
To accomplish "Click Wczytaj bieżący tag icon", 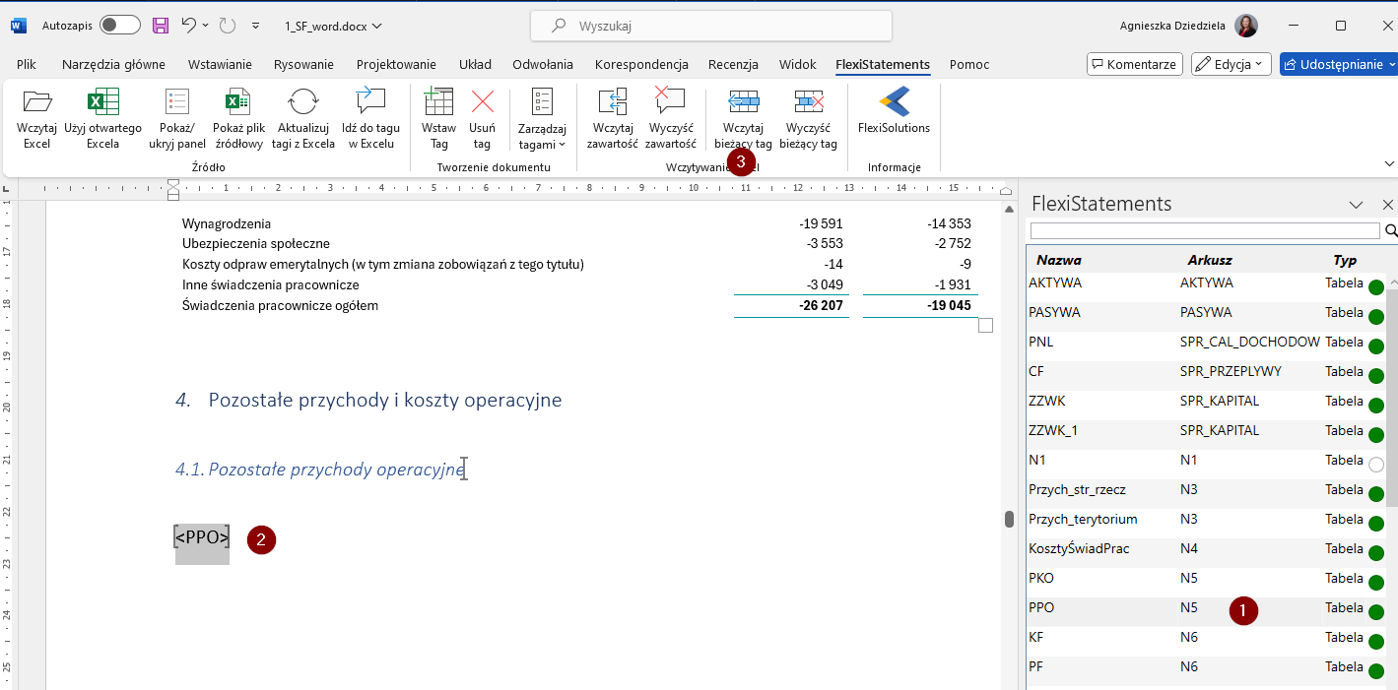I will coord(743,103).
